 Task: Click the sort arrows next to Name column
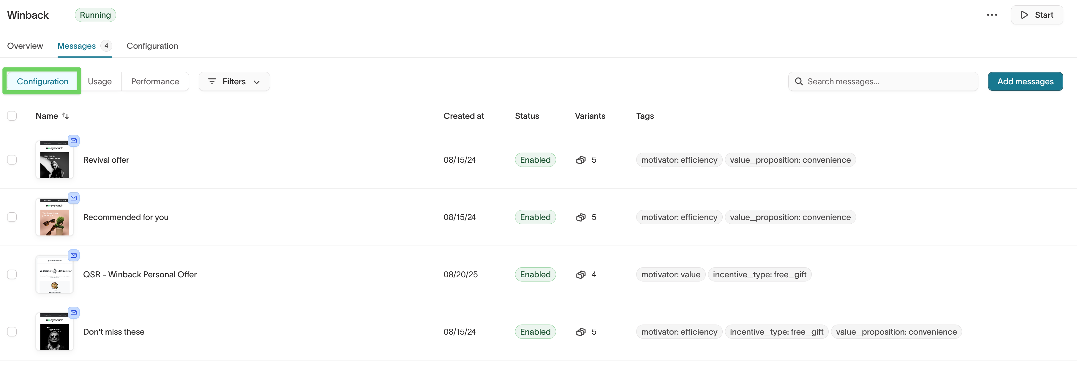[66, 116]
